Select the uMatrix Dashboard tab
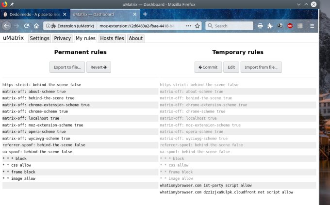The width and height of the screenshot is (330, 205). [x=105, y=15]
